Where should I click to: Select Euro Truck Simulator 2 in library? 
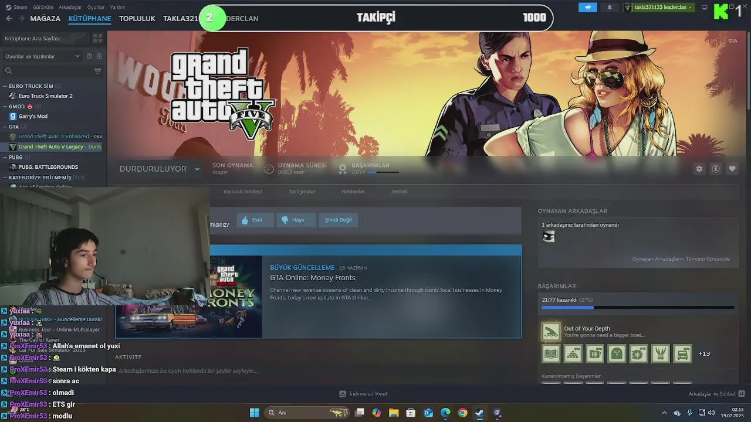coord(45,96)
